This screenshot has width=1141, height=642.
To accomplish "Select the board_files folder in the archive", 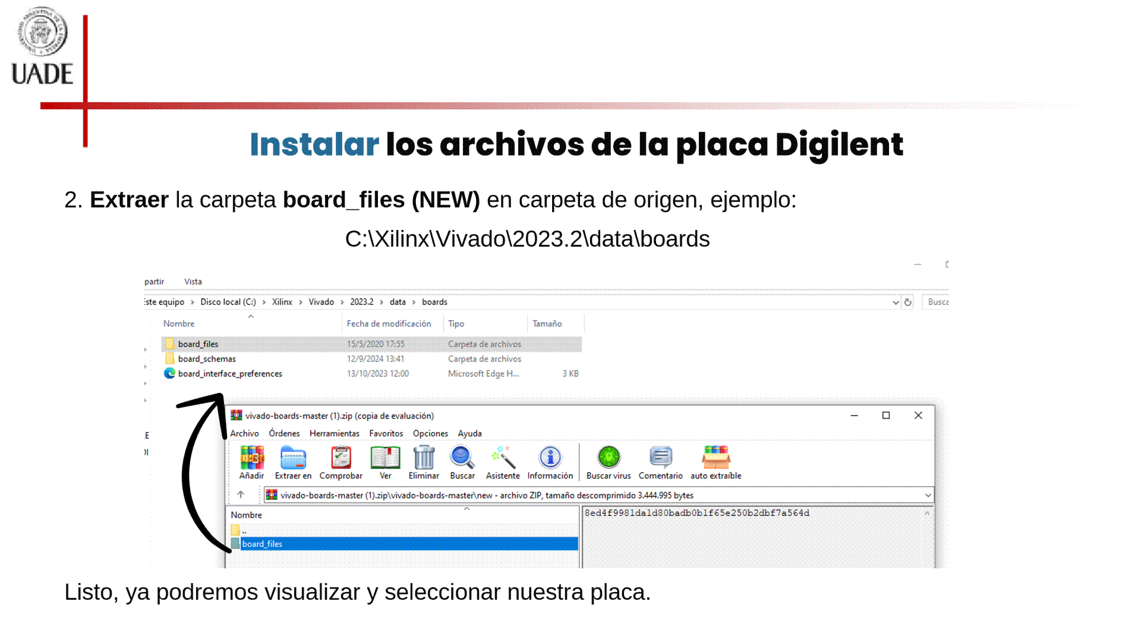I will click(262, 544).
